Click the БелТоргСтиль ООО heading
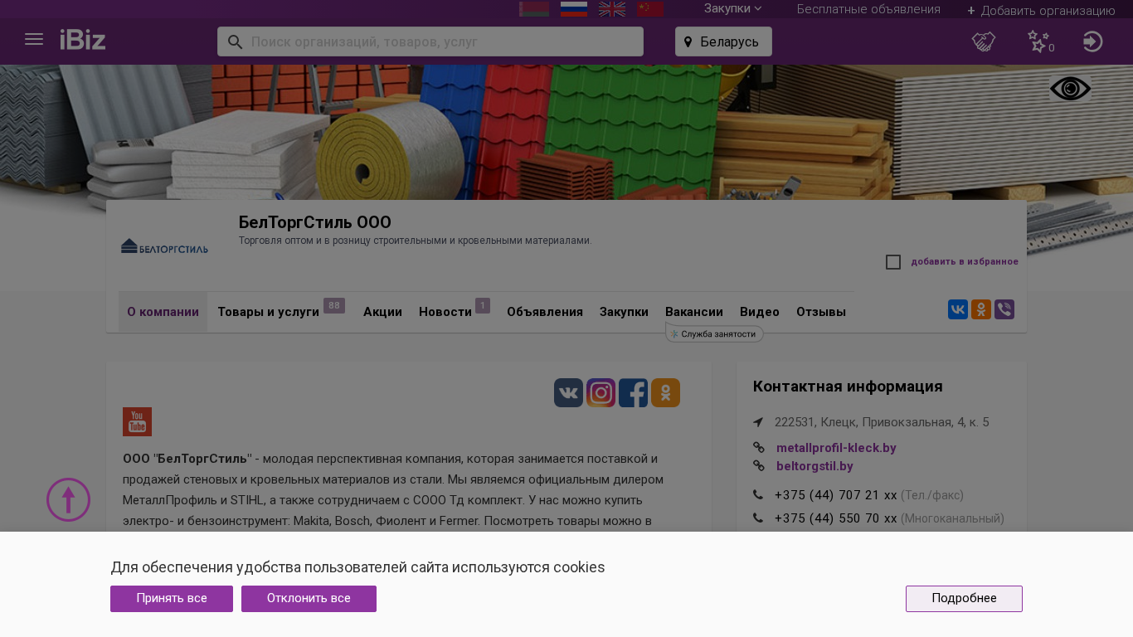Image resolution: width=1133 pixels, height=637 pixels. (315, 222)
